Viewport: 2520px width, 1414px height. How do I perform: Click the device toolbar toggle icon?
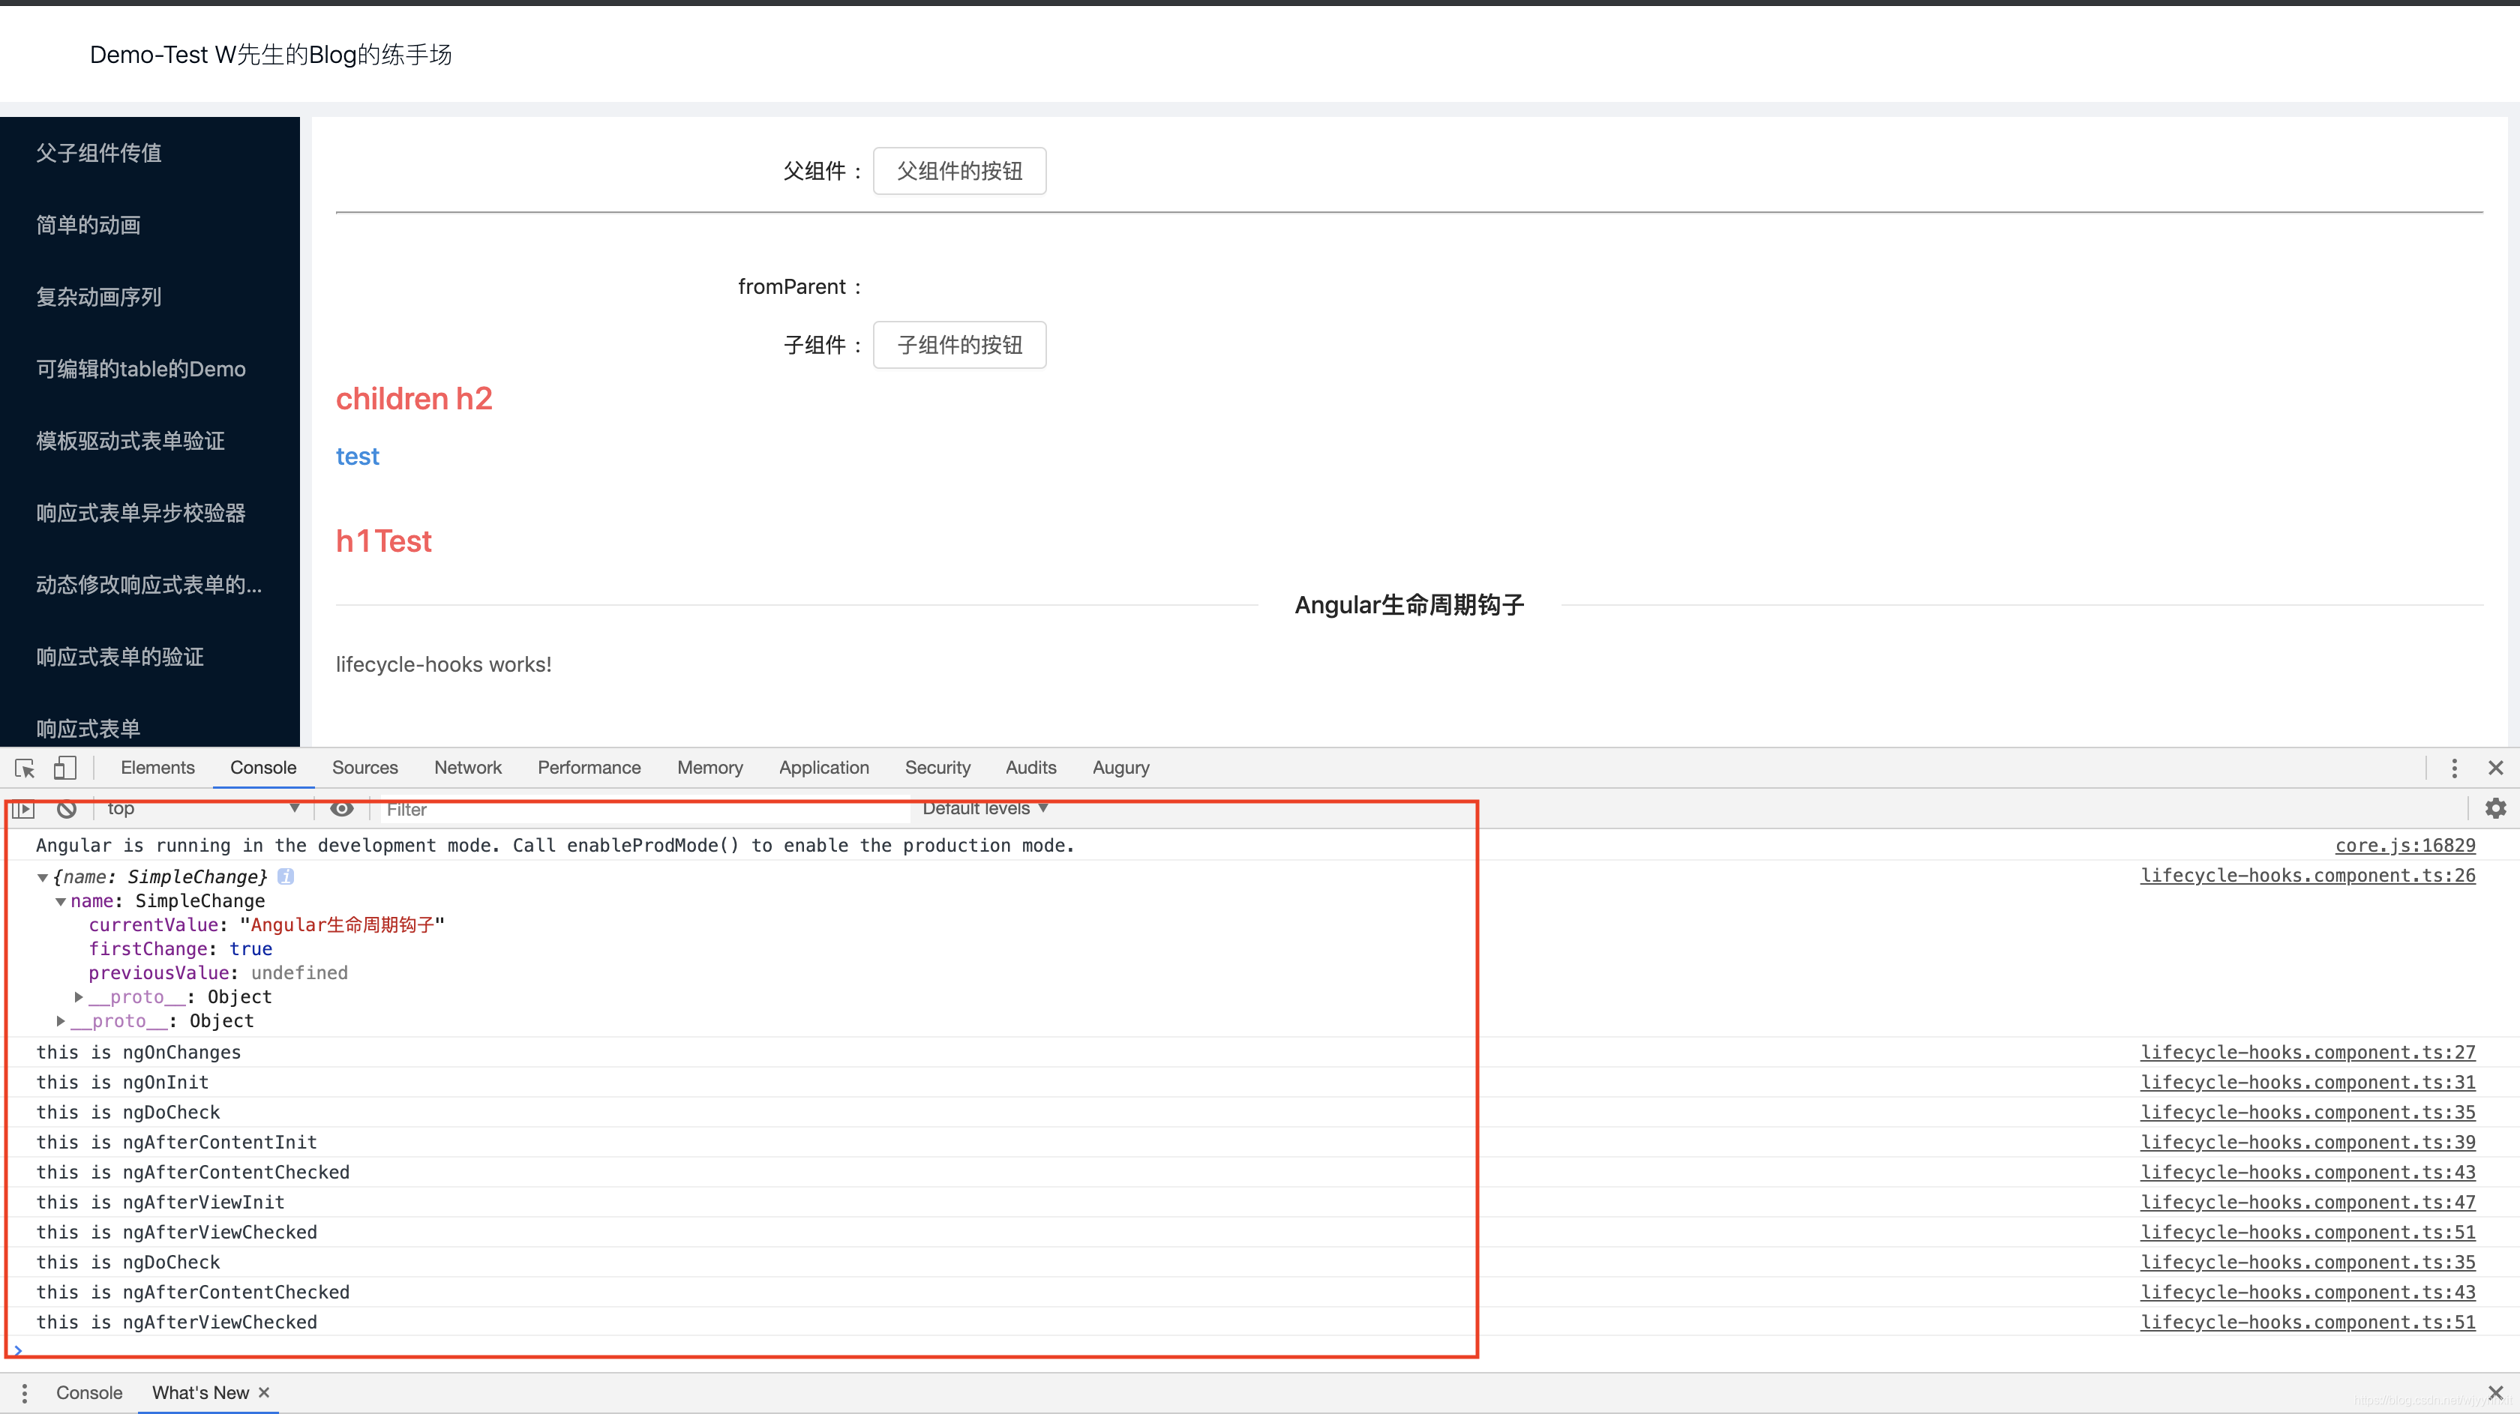pyautogui.click(x=66, y=767)
